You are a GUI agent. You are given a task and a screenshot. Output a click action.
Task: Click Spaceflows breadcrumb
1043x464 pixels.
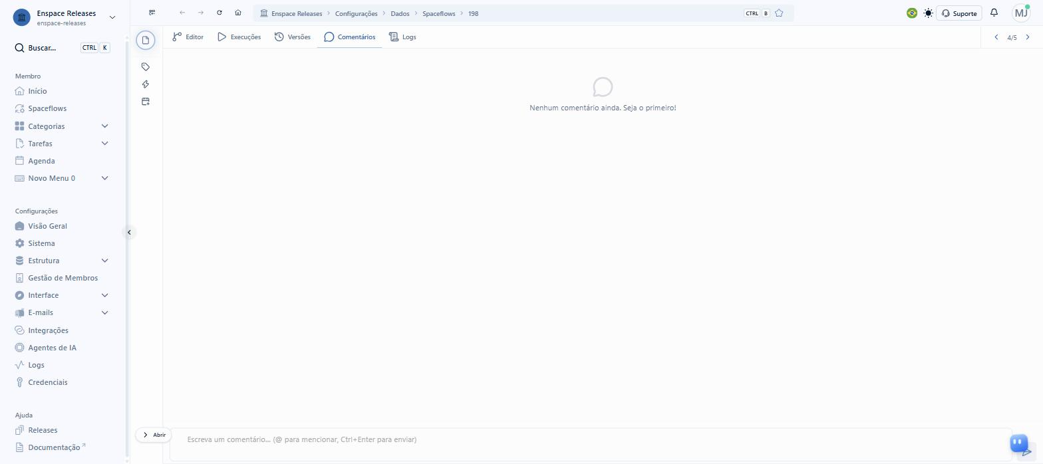point(439,13)
